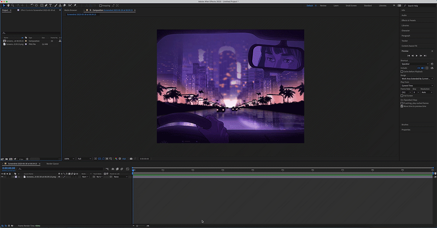Switch to the Learn workspace

point(336,6)
